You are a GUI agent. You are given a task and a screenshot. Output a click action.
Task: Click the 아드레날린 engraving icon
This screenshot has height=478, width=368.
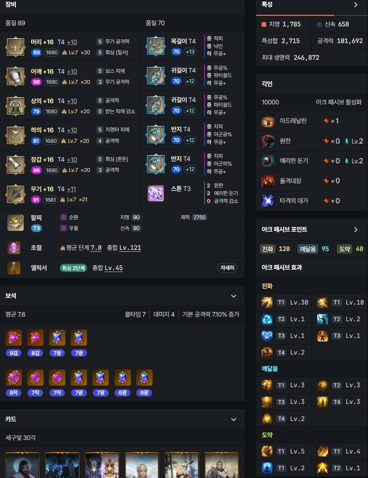(x=268, y=121)
